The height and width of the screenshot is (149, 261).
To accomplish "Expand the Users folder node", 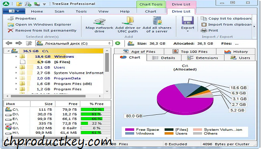I will pyautogui.click(x=16, y=67).
